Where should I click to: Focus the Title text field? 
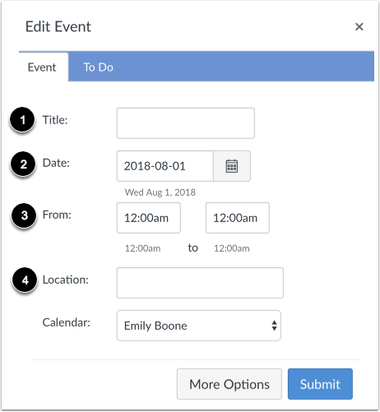pos(186,123)
